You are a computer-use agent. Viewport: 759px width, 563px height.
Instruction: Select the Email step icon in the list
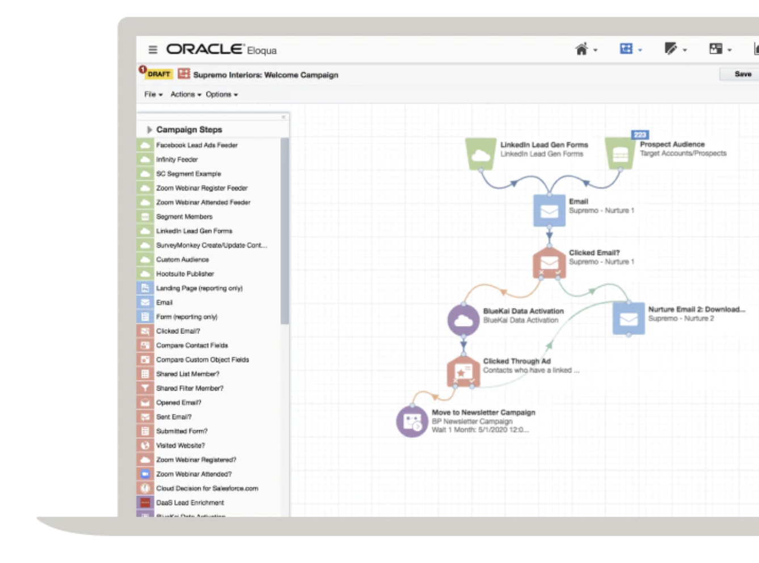tap(145, 302)
